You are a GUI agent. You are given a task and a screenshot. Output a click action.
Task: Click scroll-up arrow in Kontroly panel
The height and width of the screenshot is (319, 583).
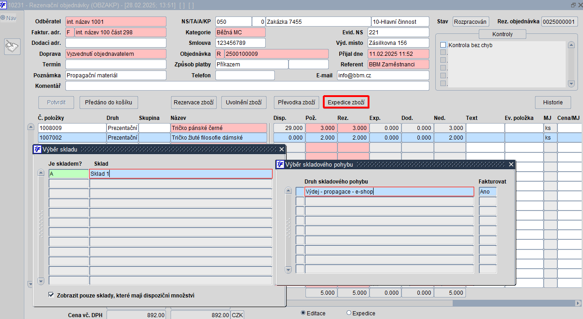[x=571, y=45]
